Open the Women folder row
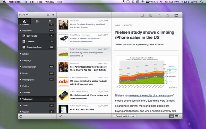Viewport: 206px width, 129px height. click(x=37, y=112)
